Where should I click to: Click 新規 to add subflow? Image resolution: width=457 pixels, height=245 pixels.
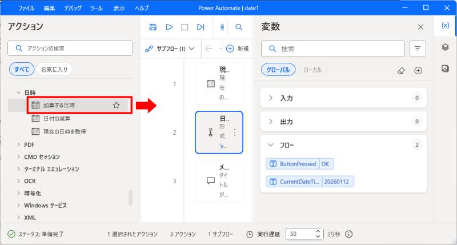click(x=238, y=49)
